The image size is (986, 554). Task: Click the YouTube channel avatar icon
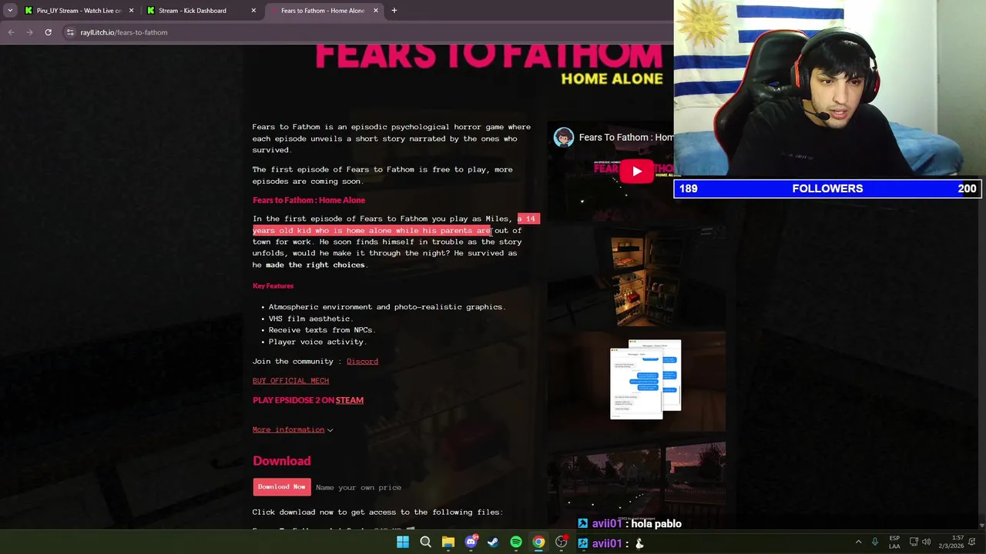[564, 138]
